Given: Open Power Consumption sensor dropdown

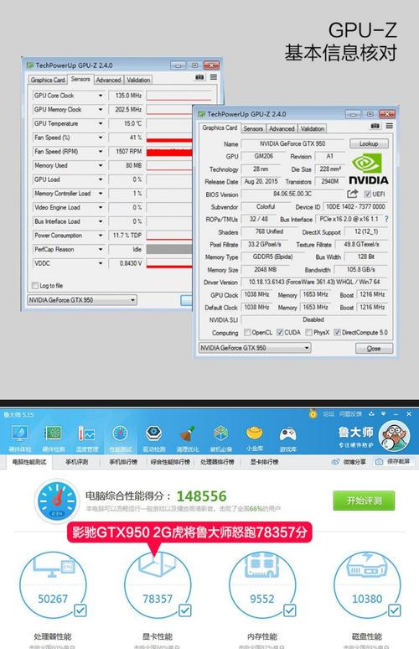Looking at the screenshot, I should point(101,236).
